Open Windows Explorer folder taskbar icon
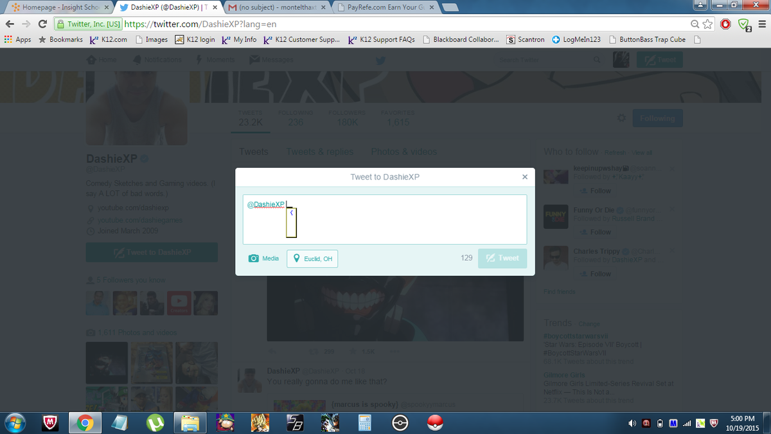The width and height of the screenshot is (771, 434). click(x=190, y=422)
